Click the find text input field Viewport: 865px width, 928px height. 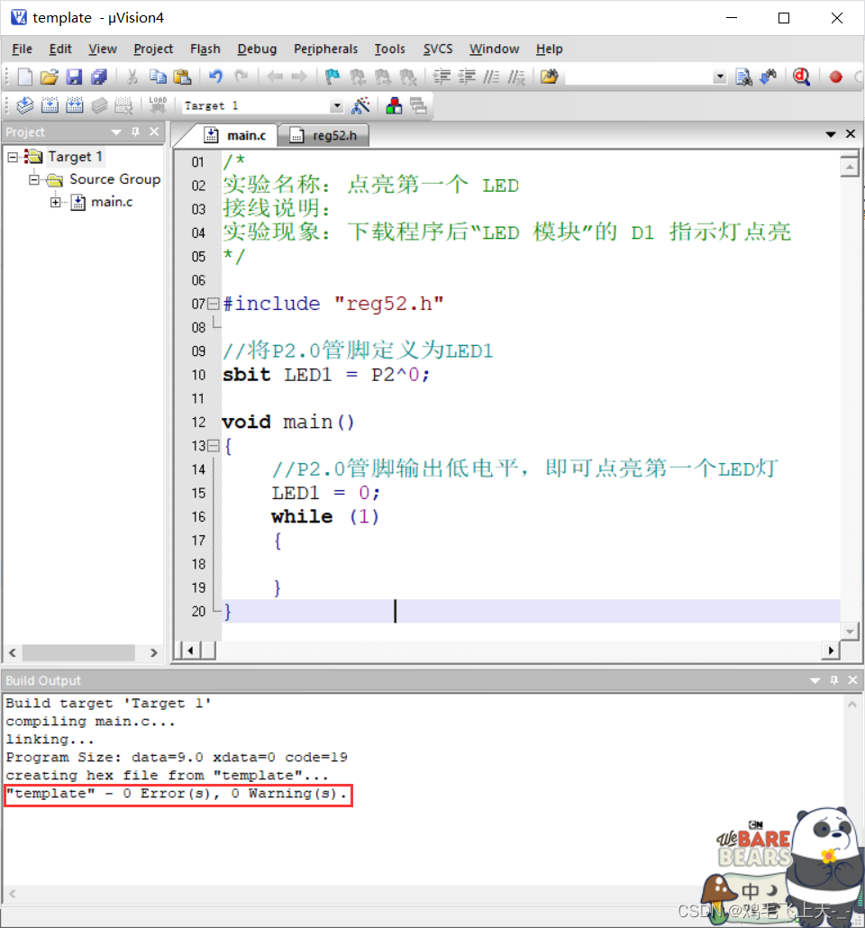click(x=639, y=77)
